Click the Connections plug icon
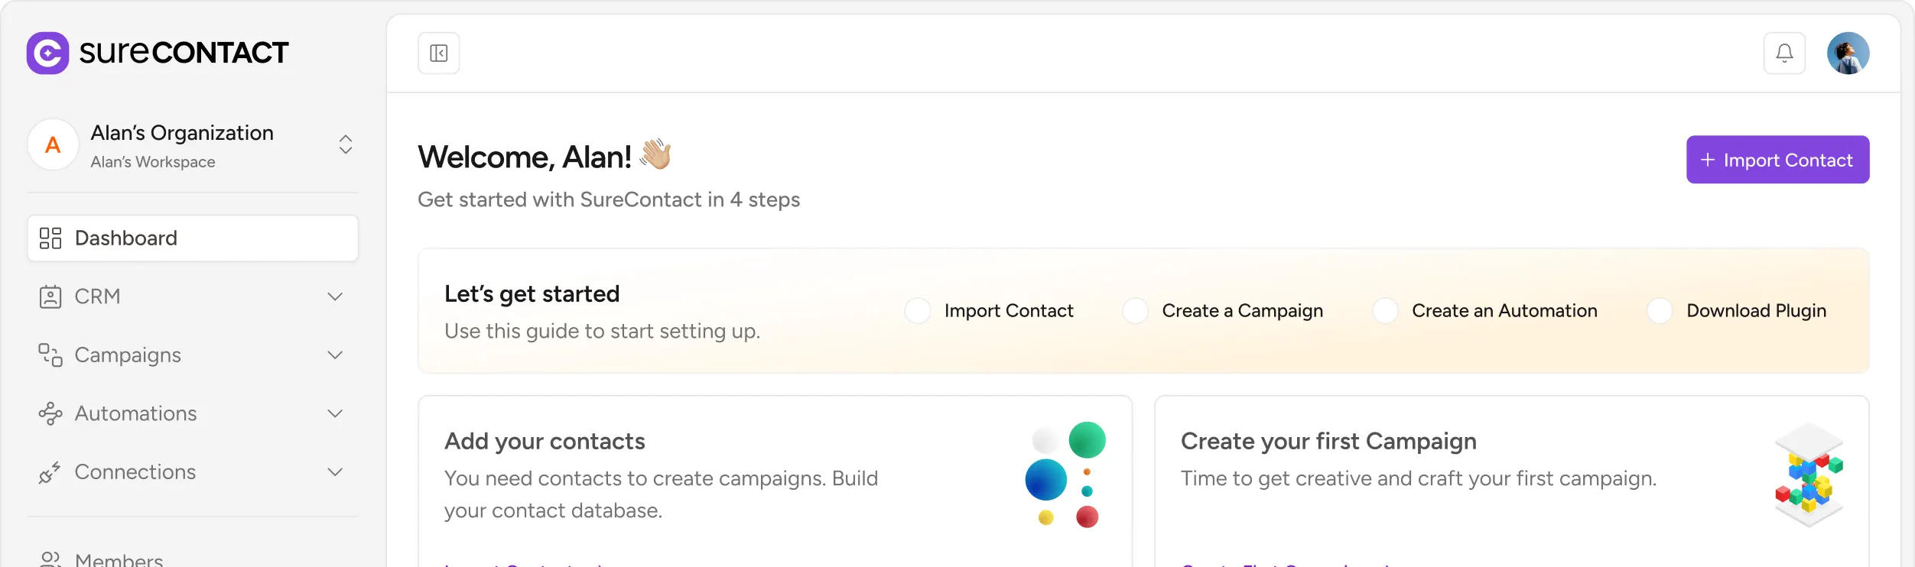 (x=50, y=472)
